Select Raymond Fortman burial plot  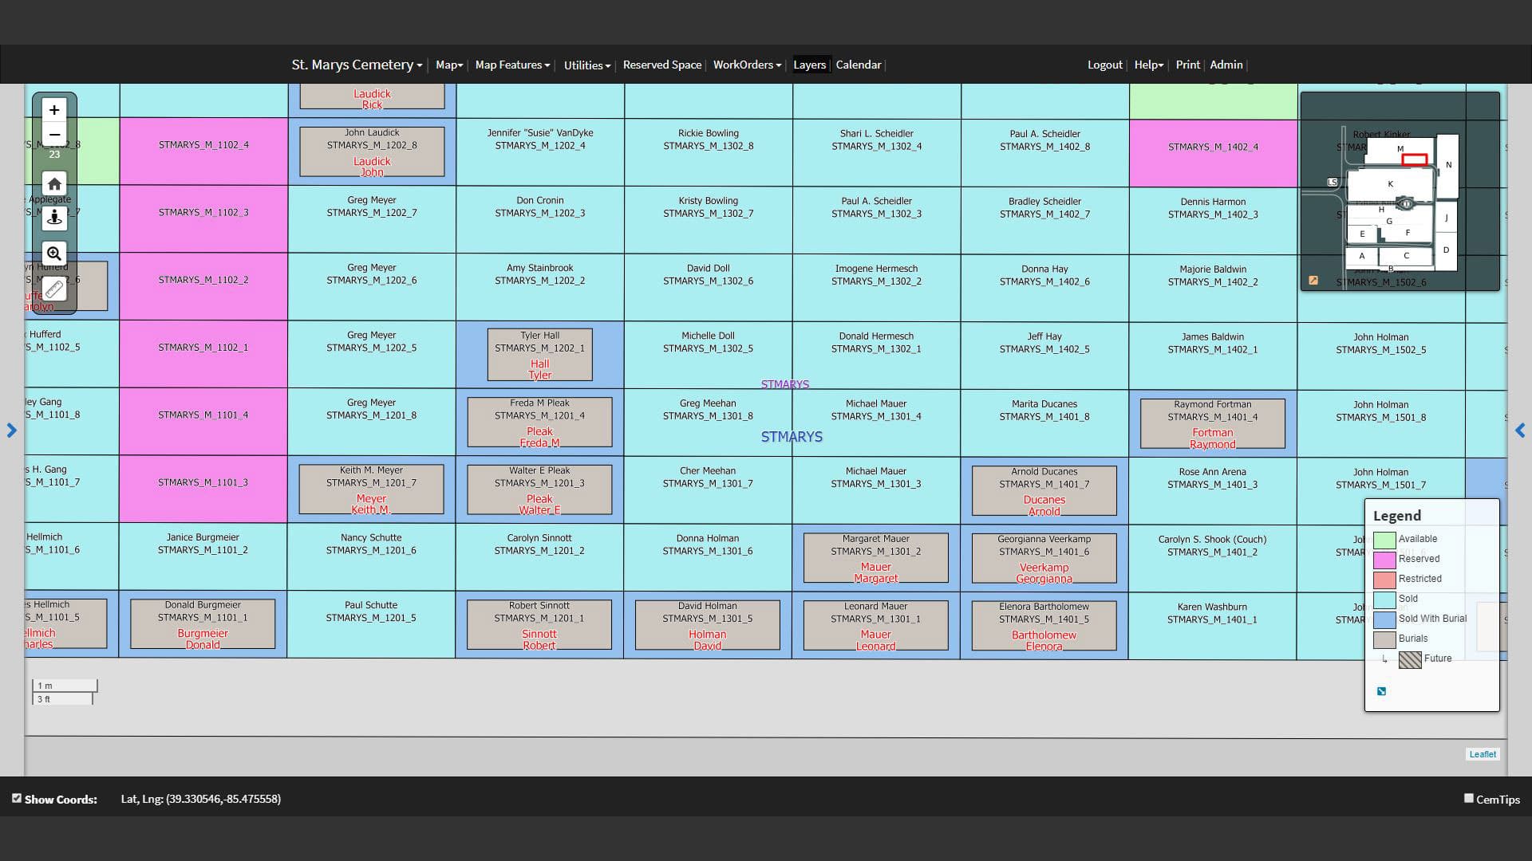coord(1213,423)
